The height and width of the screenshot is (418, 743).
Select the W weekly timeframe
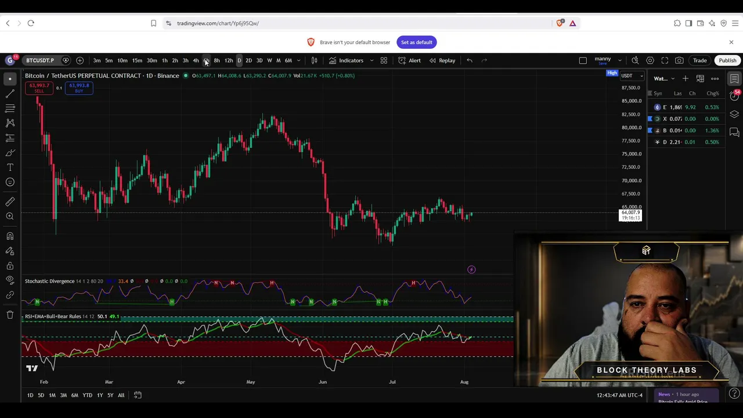(x=269, y=60)
